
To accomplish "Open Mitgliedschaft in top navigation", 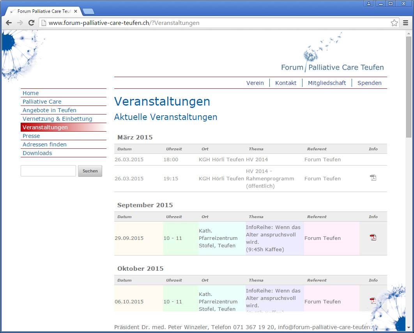I will tap(327, 83).
